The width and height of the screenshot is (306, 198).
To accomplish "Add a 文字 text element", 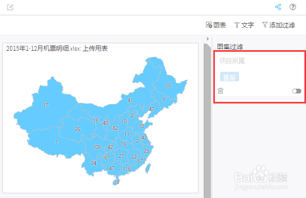I will point(244,25).
